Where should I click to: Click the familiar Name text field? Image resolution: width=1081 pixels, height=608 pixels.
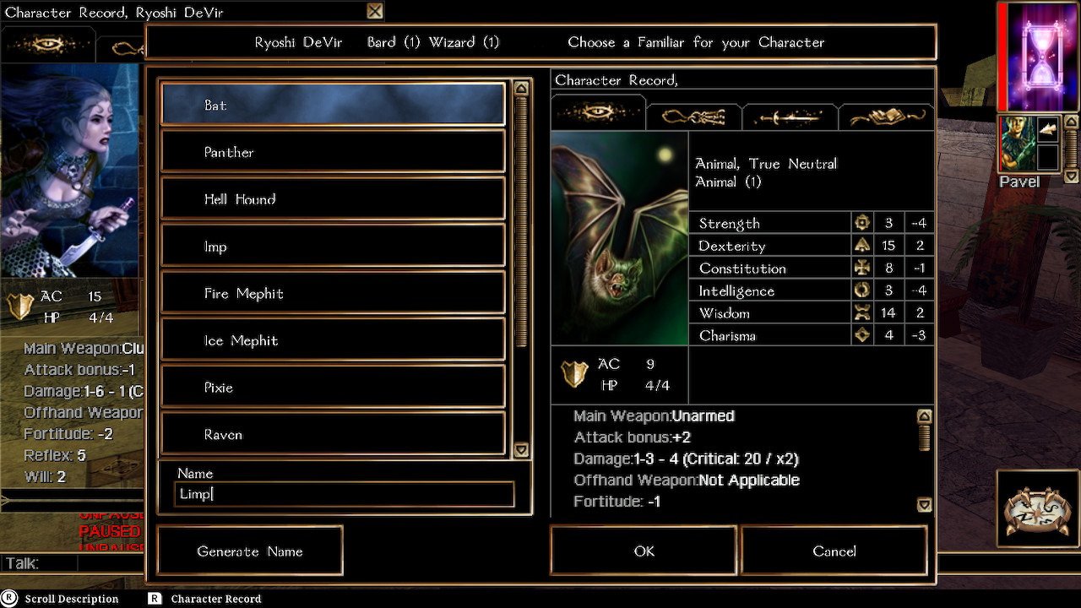point(345,494)
